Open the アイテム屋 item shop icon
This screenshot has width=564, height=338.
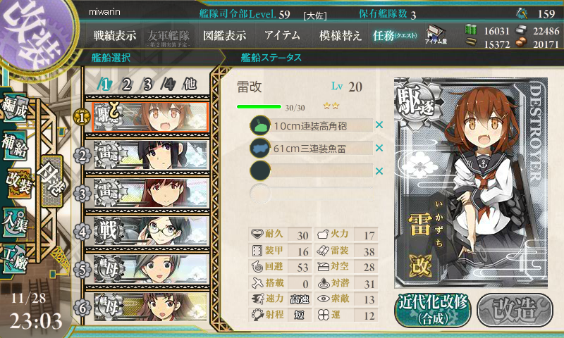pyautogui.click(x=436, y=35)
